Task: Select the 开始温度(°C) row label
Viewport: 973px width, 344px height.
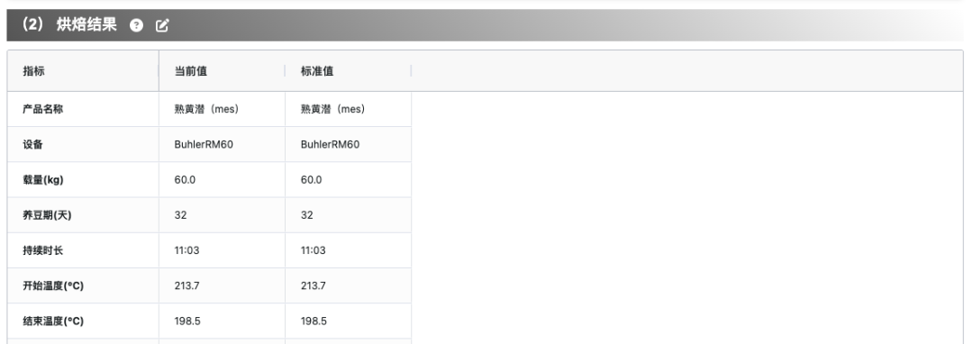Action: pyautogui.click(x=53, y=285)
